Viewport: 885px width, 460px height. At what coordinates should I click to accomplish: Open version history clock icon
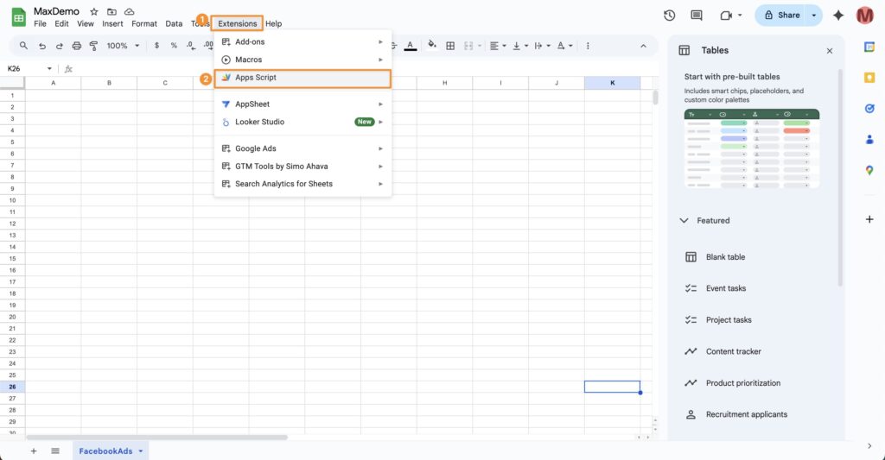(x=670, y=16)
